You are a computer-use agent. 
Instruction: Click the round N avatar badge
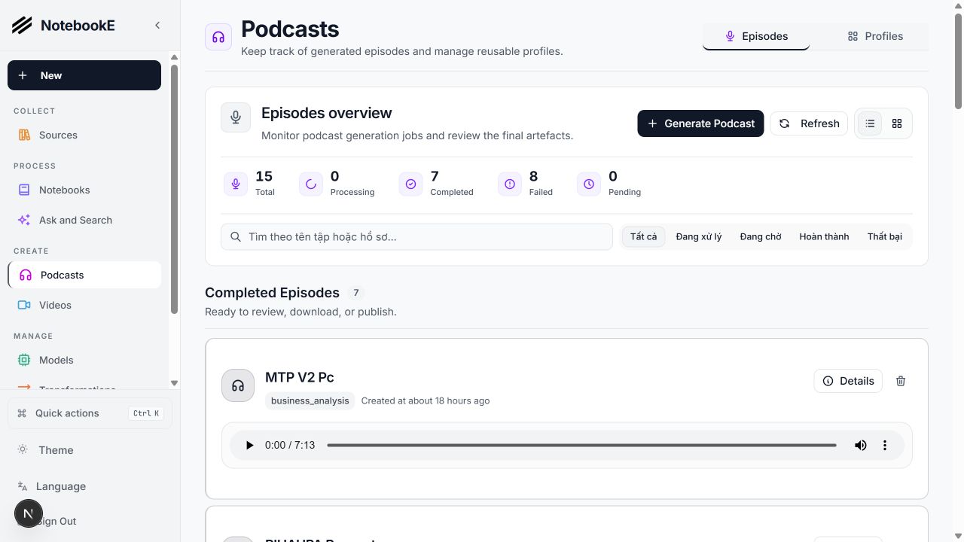pos(29,514)
